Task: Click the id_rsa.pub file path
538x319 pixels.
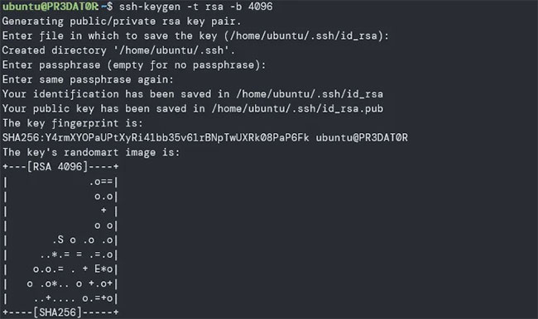Action: (297, 108)
